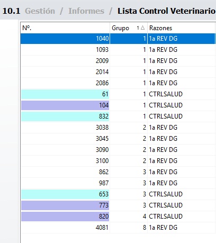Click the Grupo value 4 in row 820
Screen dimensions: 216x243
coord(145,217)
